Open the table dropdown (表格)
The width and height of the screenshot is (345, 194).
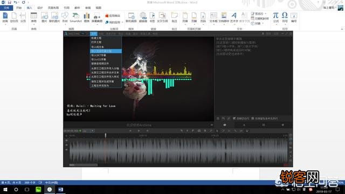coord(33,18)
